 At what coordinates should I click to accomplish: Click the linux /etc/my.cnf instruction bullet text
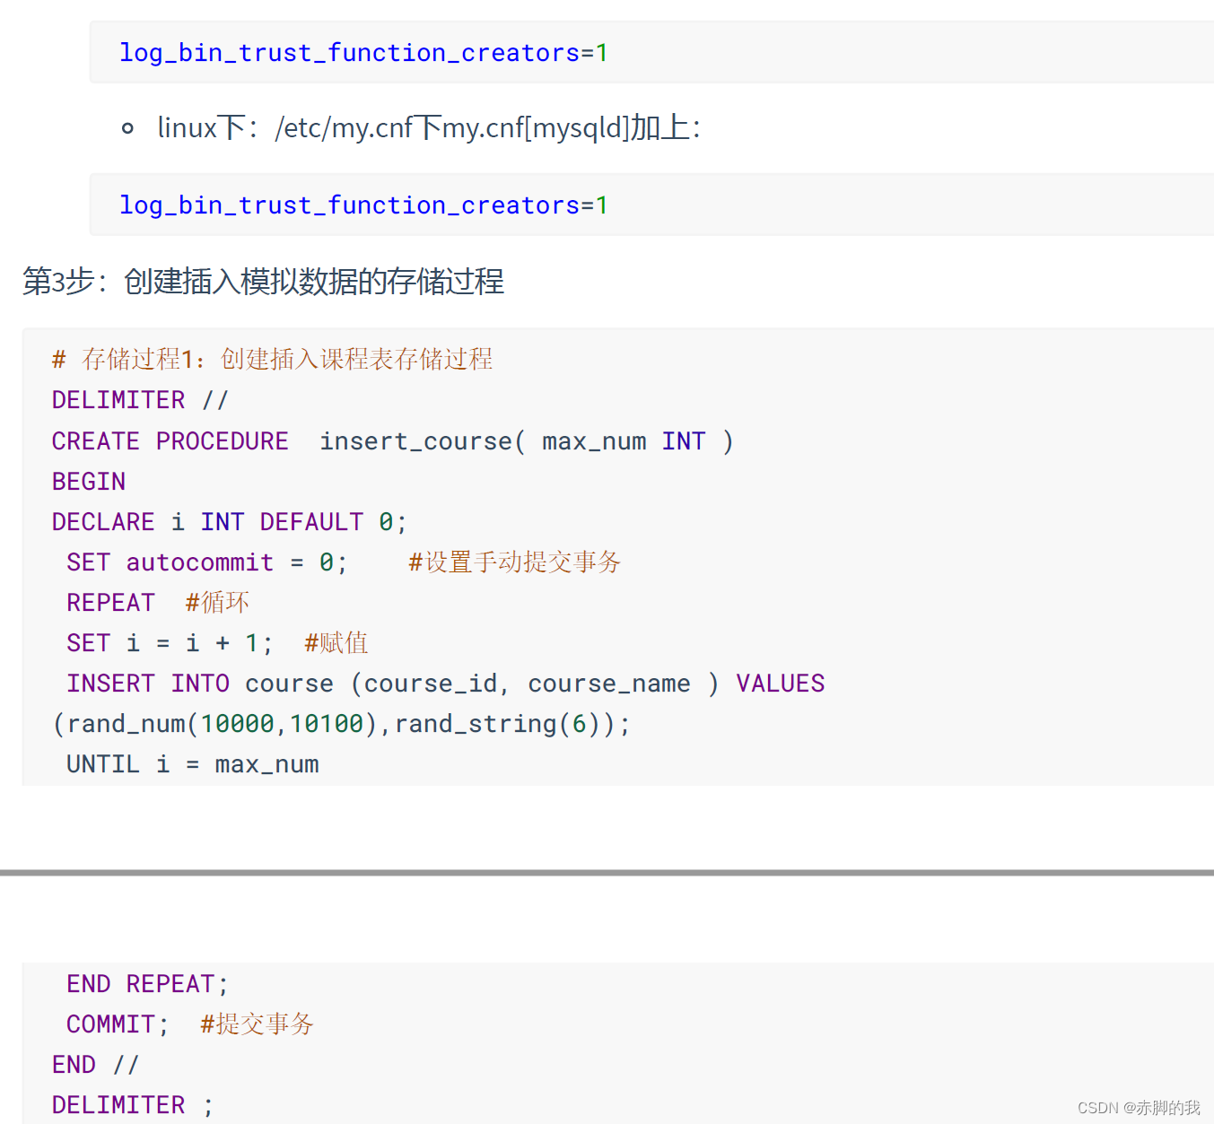pyautogui.click(x=429, y=128)
